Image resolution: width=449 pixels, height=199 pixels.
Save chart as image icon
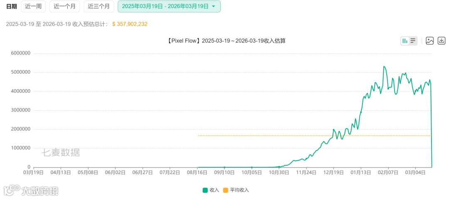click(430, 41)
